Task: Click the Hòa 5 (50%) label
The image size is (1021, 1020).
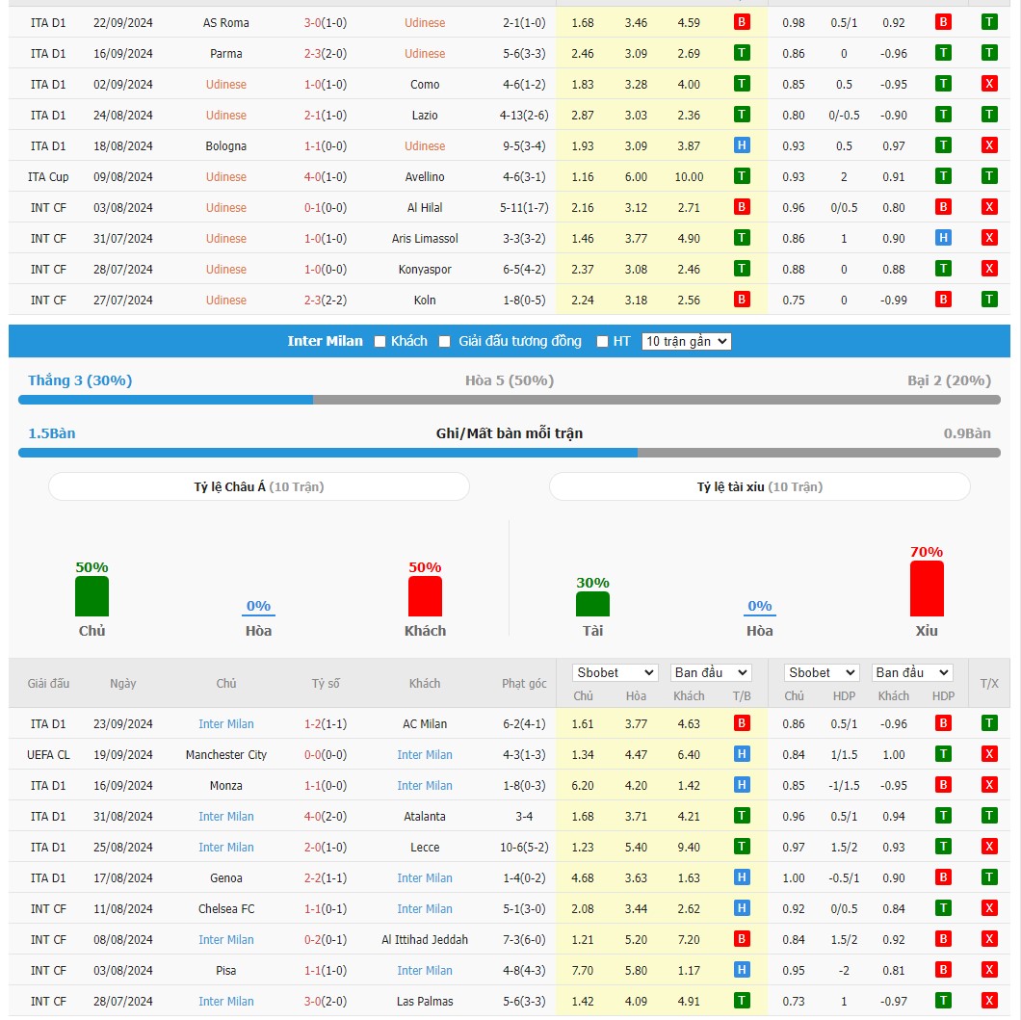Action: (510, 380)
